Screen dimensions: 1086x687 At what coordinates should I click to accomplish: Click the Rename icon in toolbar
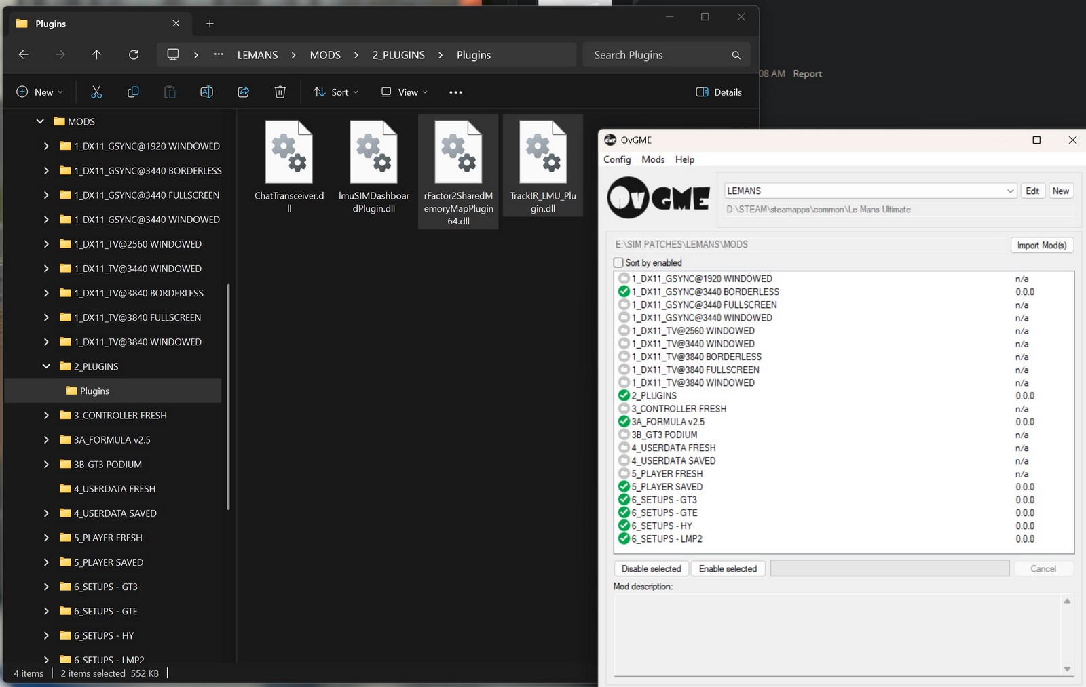pyautogui.click(x=206, y=92)
